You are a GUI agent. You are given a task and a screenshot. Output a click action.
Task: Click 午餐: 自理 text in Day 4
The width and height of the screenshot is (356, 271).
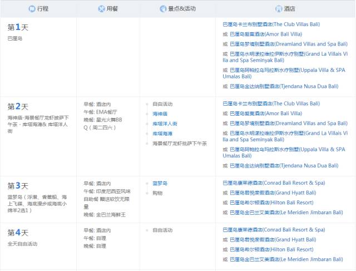click(95, 238)
